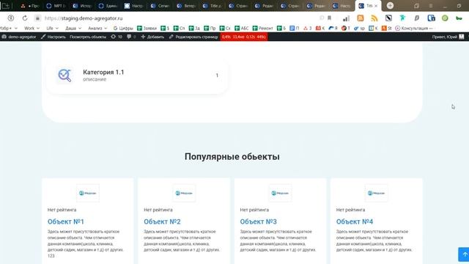Open the Консультация bookmark
Viewport: 469px width, 264px height.
click(414, 28)
